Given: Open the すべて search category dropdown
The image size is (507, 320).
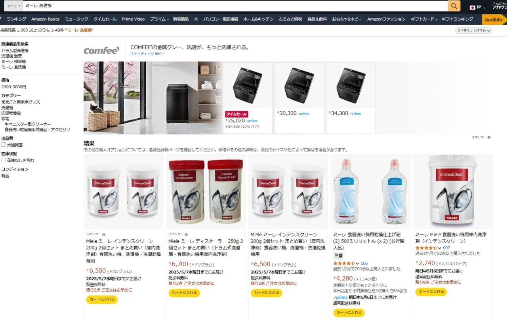Looking at the screenshot, I should (x=14, y=6).
